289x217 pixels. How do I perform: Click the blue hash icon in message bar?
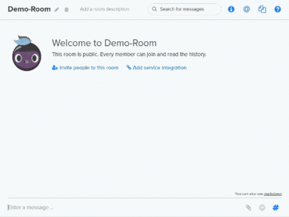click(276, 208)
